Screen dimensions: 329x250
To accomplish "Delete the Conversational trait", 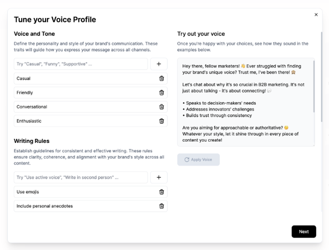I will click(x=162, y=107).
